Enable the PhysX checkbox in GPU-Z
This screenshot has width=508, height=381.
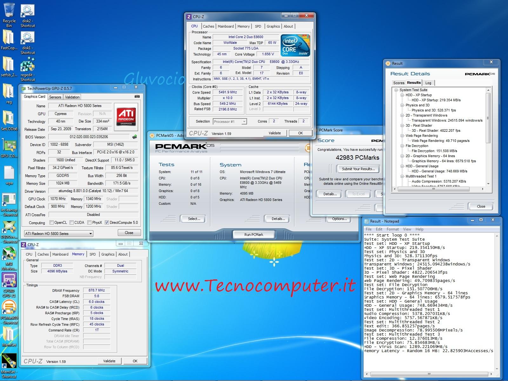coord(89,223)
